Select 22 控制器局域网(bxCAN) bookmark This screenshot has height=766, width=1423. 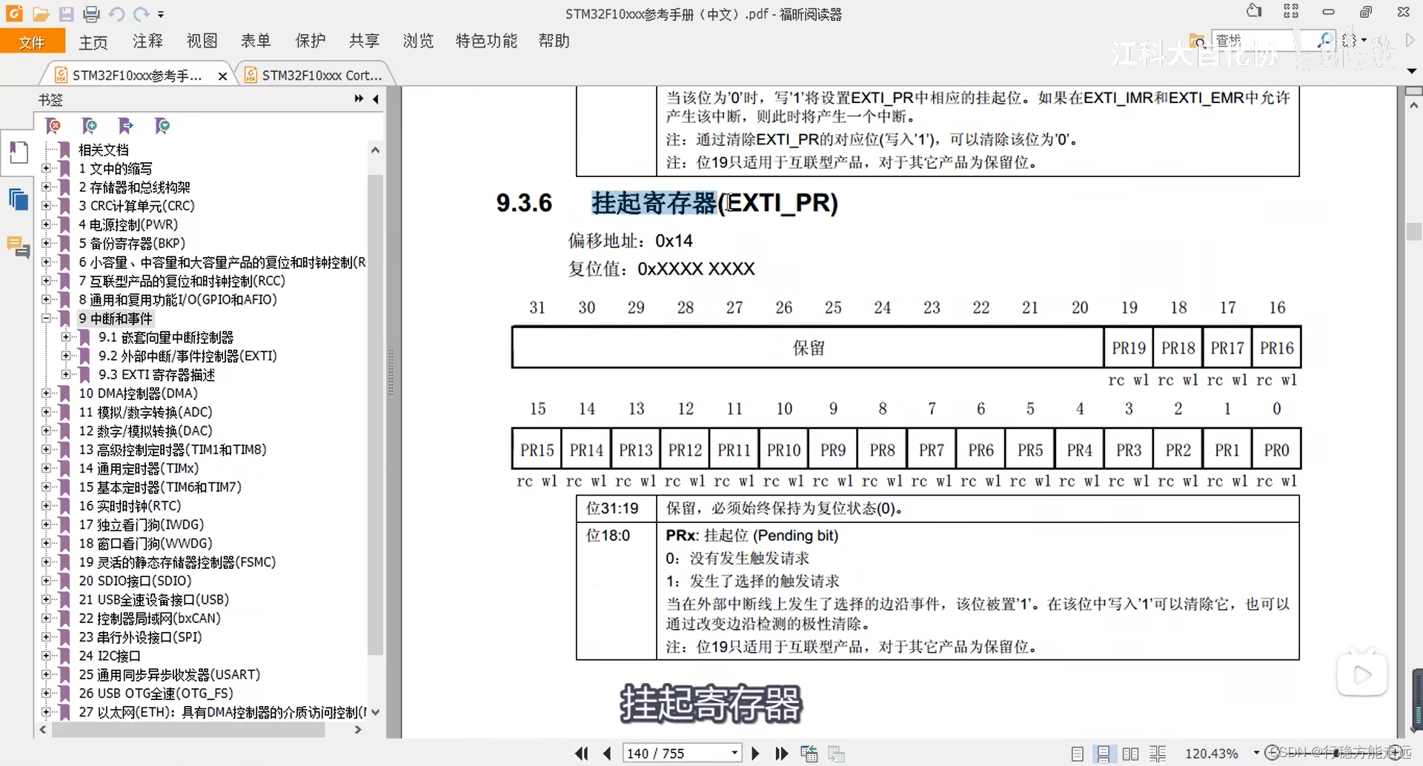pos(150,619)
